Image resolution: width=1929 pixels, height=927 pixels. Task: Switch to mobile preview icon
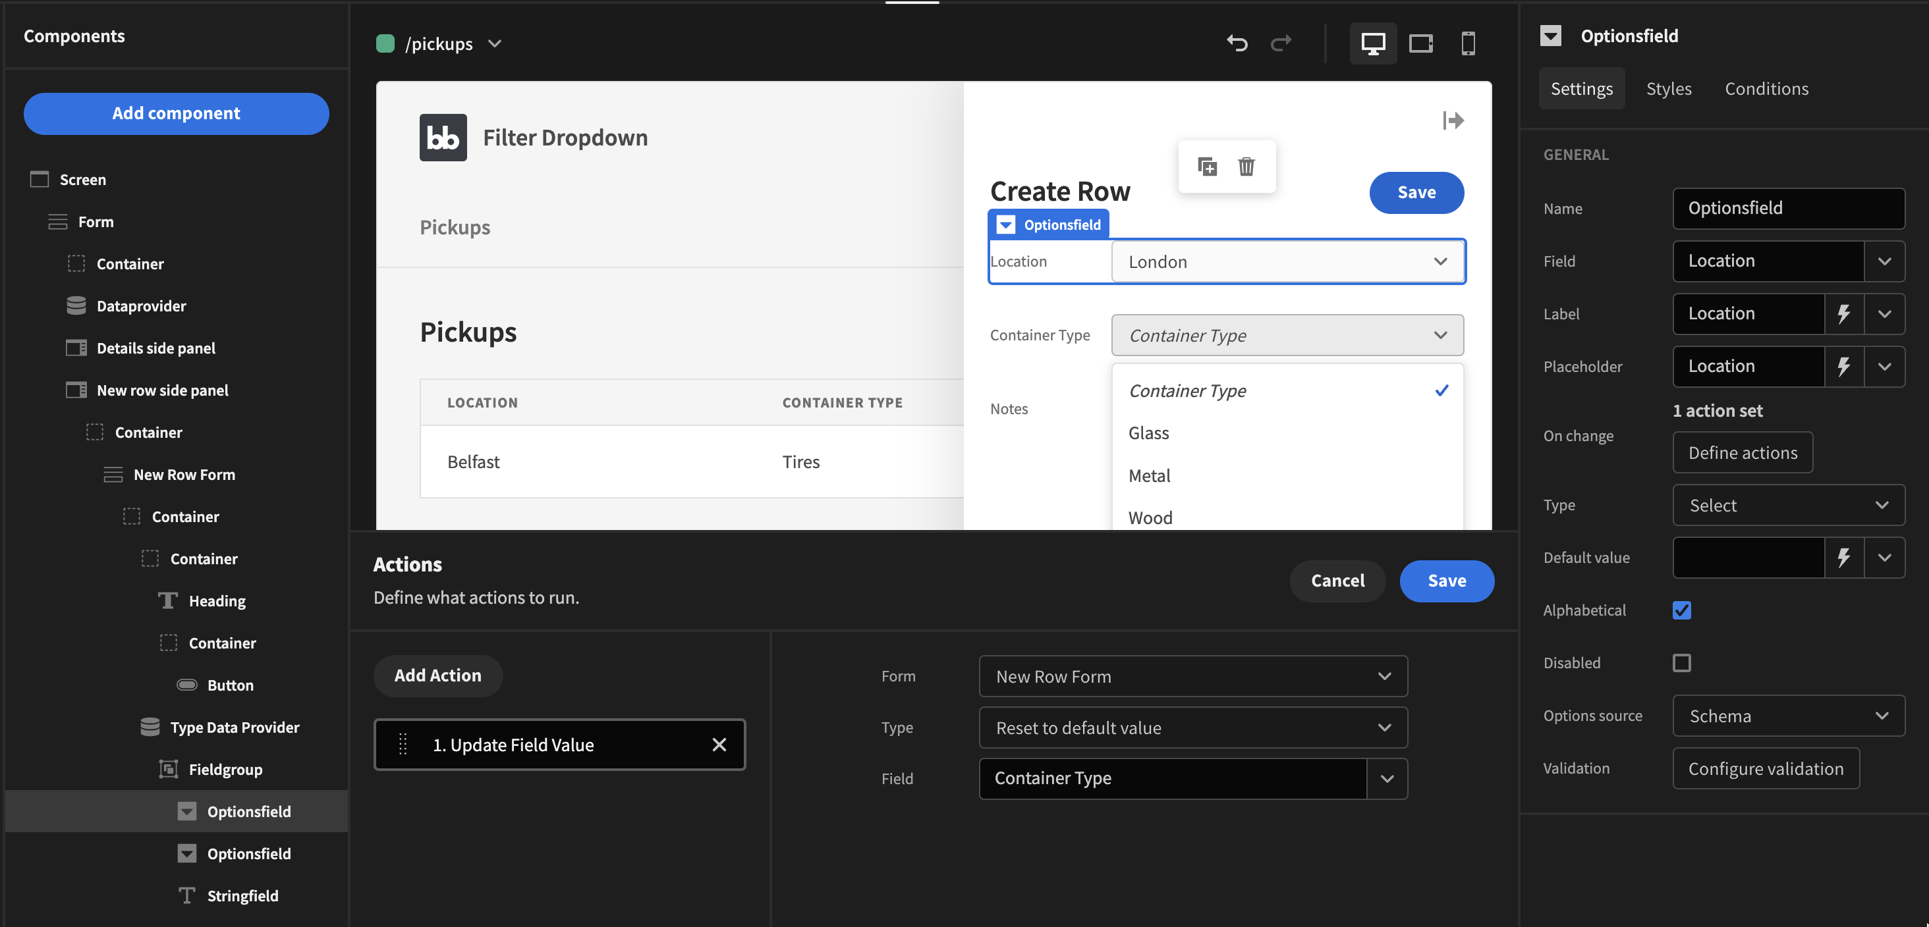(x=1468, y=43)
